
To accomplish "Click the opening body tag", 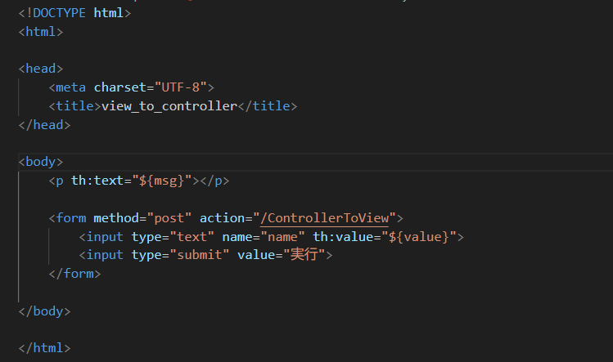I will [40, 162].
